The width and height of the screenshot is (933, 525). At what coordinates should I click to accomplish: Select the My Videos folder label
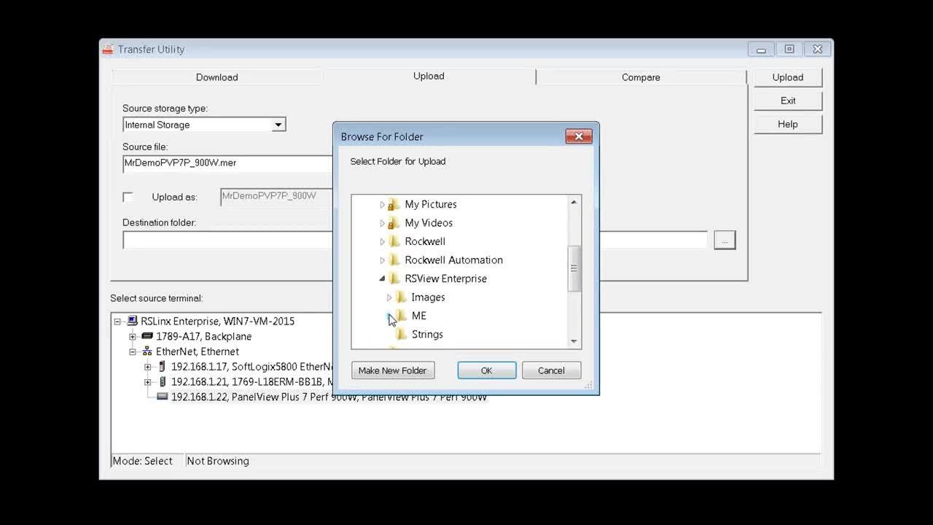point(429,223)
